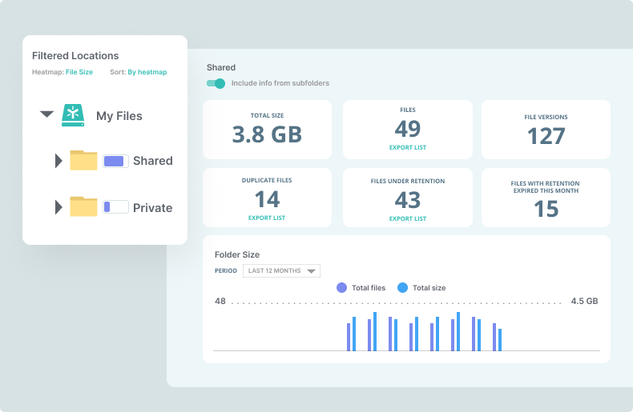Image resolution: width=633 pixels, height=412 pixels.
Task: Click the Total Size 3.8 GB card
Action: (x=267, y=130)
